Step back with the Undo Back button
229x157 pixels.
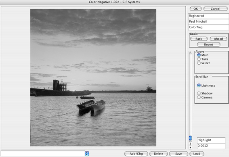pos(199,39)
